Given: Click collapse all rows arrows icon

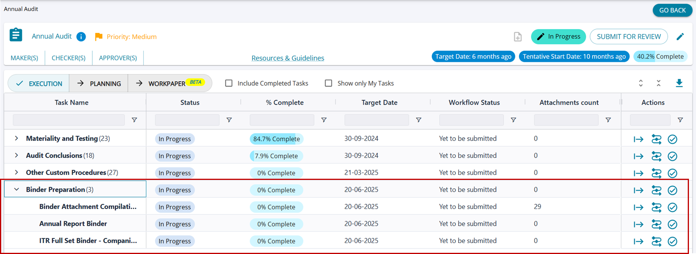Looking at the screenshot, I should (659, 83).
